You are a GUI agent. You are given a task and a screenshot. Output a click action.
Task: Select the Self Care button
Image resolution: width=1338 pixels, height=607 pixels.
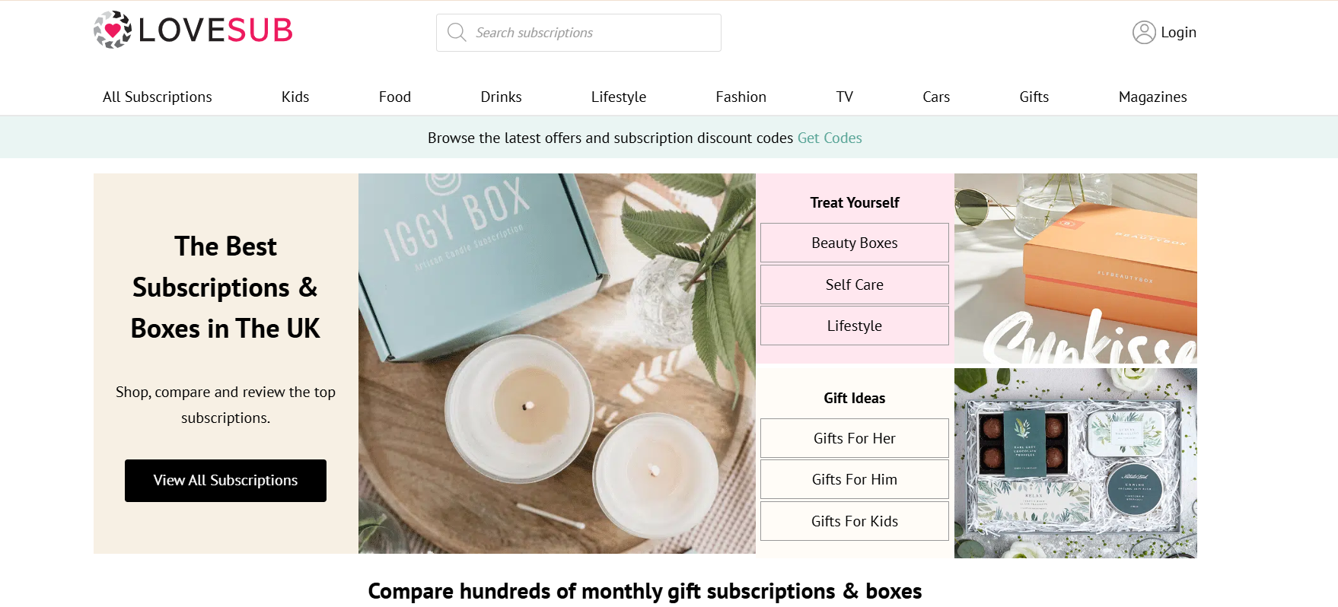point(855,284)
